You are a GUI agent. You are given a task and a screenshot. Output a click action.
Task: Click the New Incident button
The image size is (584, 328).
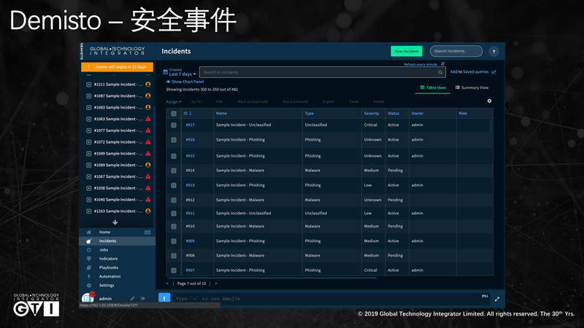pos(407,51)
